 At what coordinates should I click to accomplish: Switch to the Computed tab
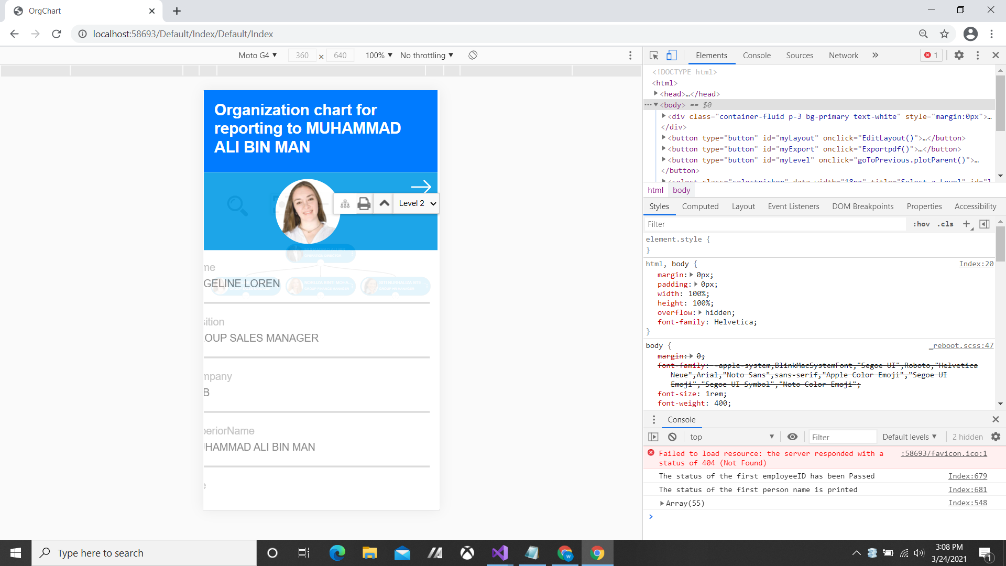pyautogui.click(x=700, y=206)
